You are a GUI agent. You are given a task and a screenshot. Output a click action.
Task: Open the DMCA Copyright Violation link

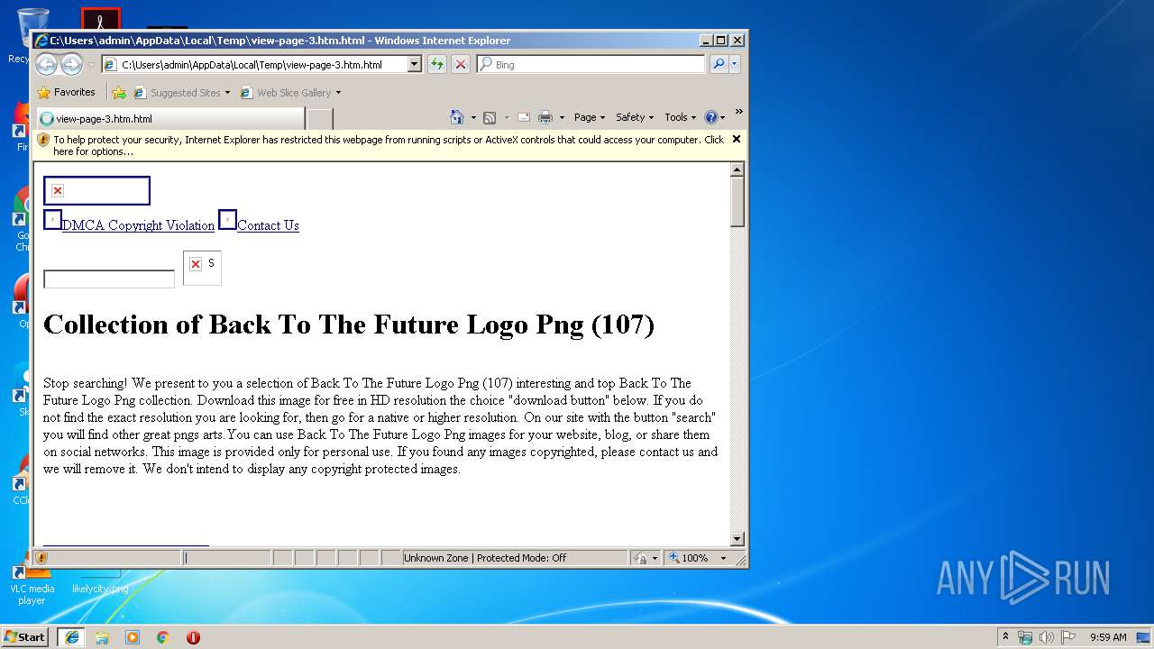(x=138, y=225)
